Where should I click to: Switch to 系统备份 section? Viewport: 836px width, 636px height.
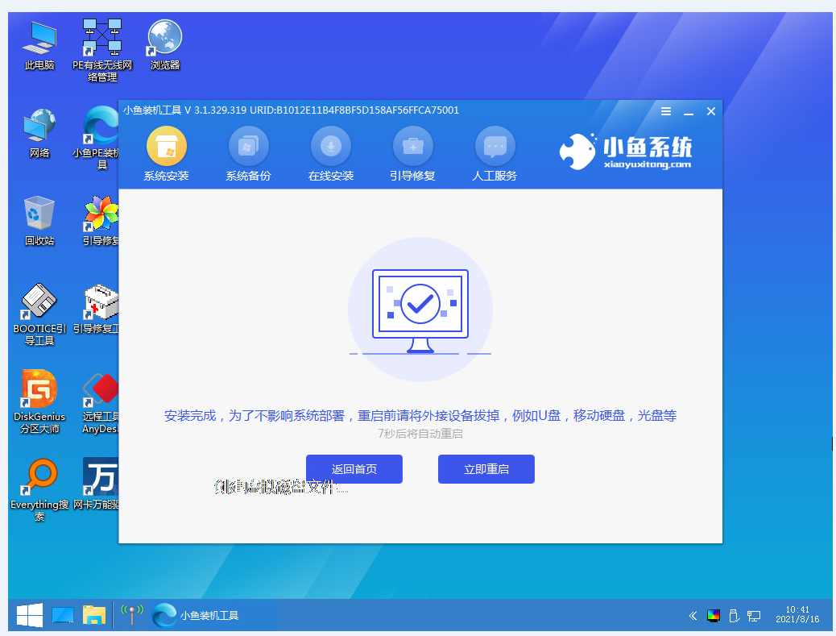click(x=248, y=147)
